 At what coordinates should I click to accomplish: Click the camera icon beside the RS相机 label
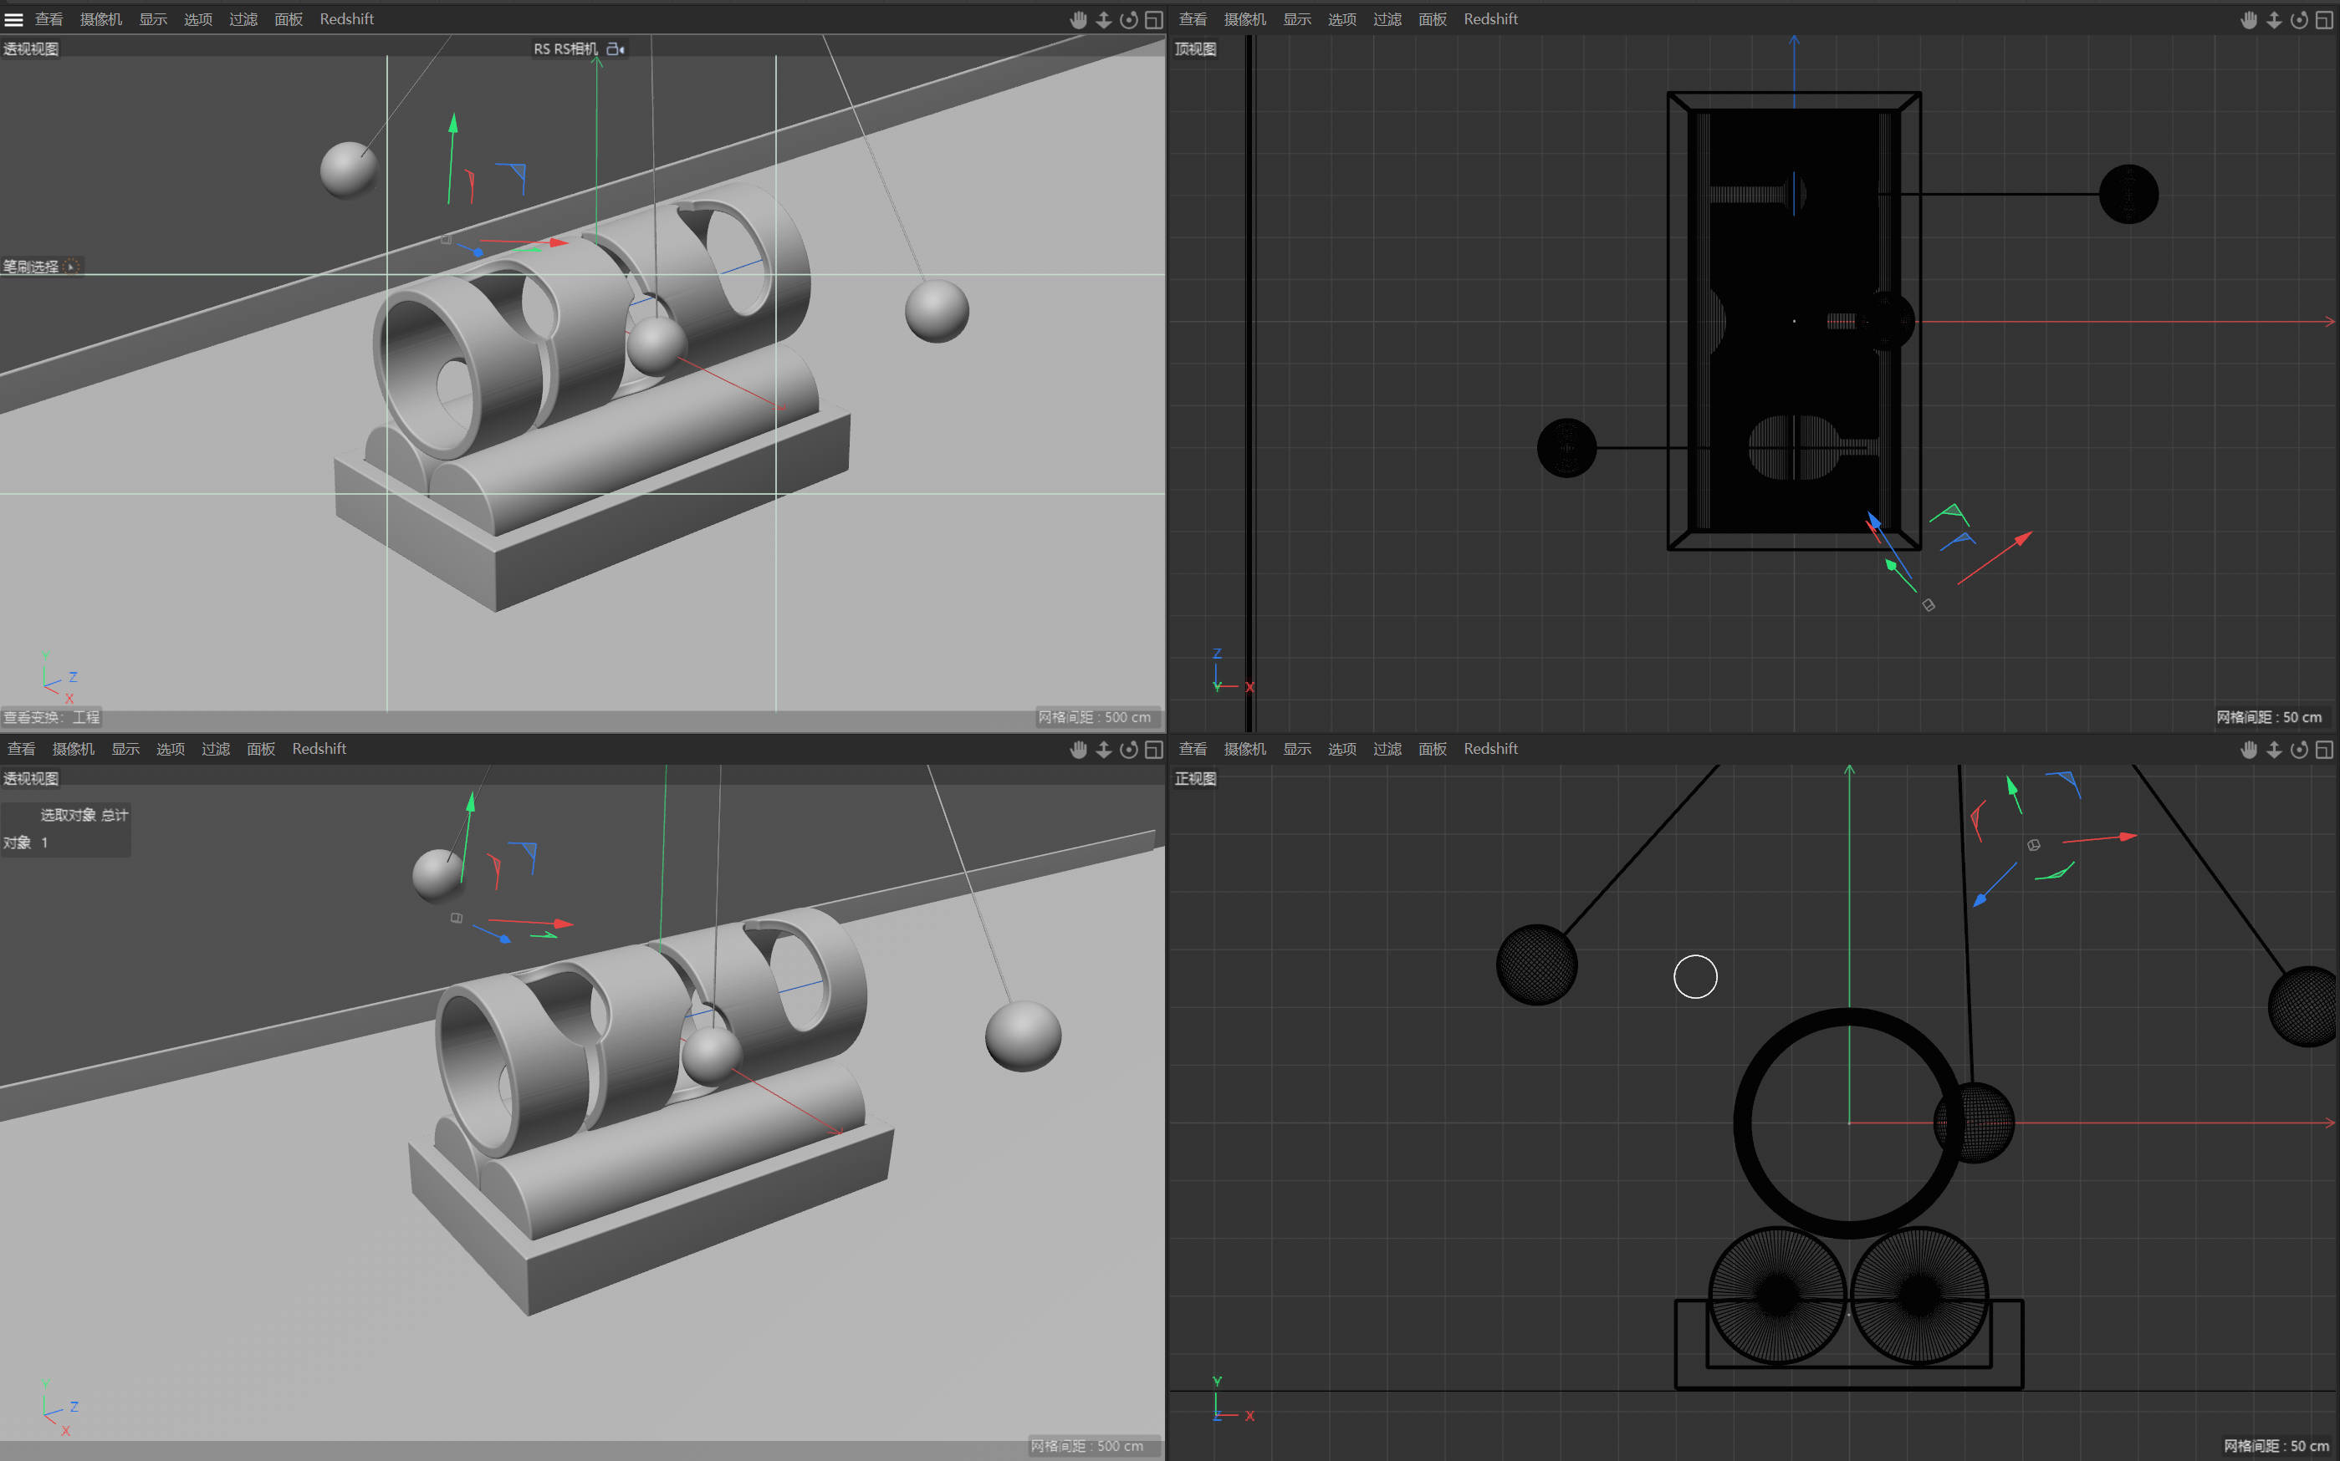[615, 48]
